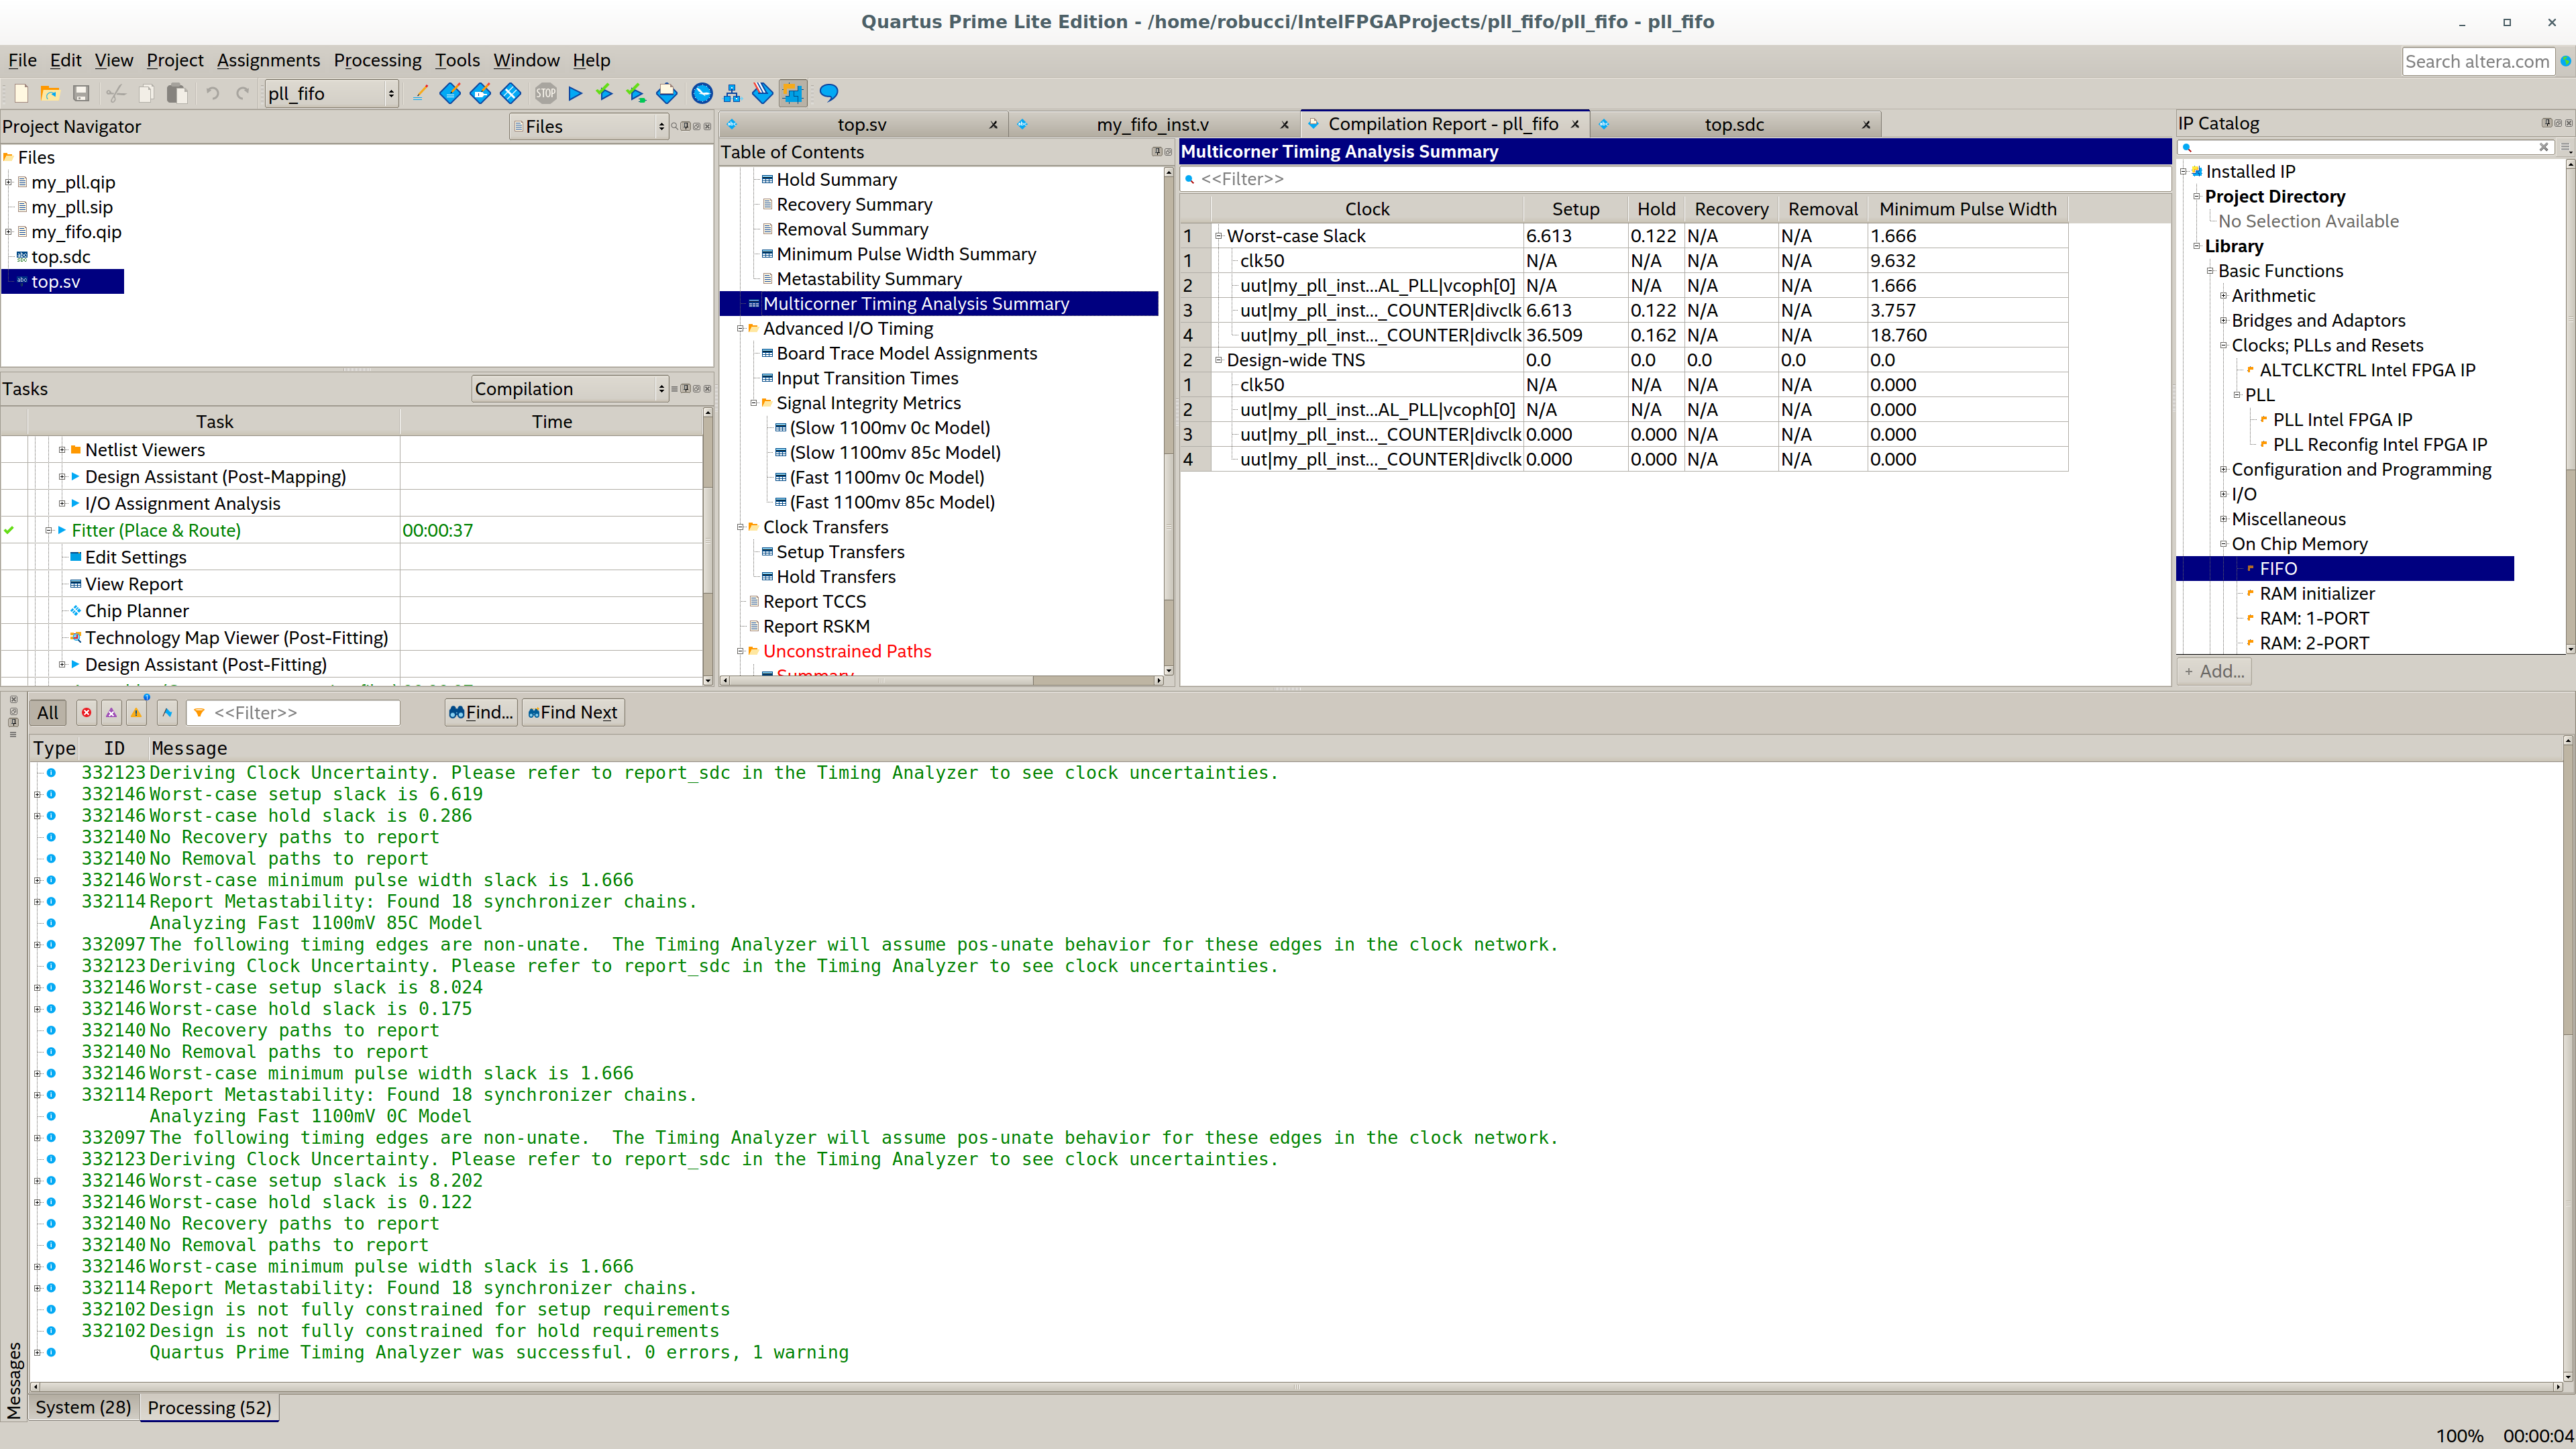The height and width of the screenshot is (1449, 2576).
Task: Open the Processing menu
Action: 377,60
